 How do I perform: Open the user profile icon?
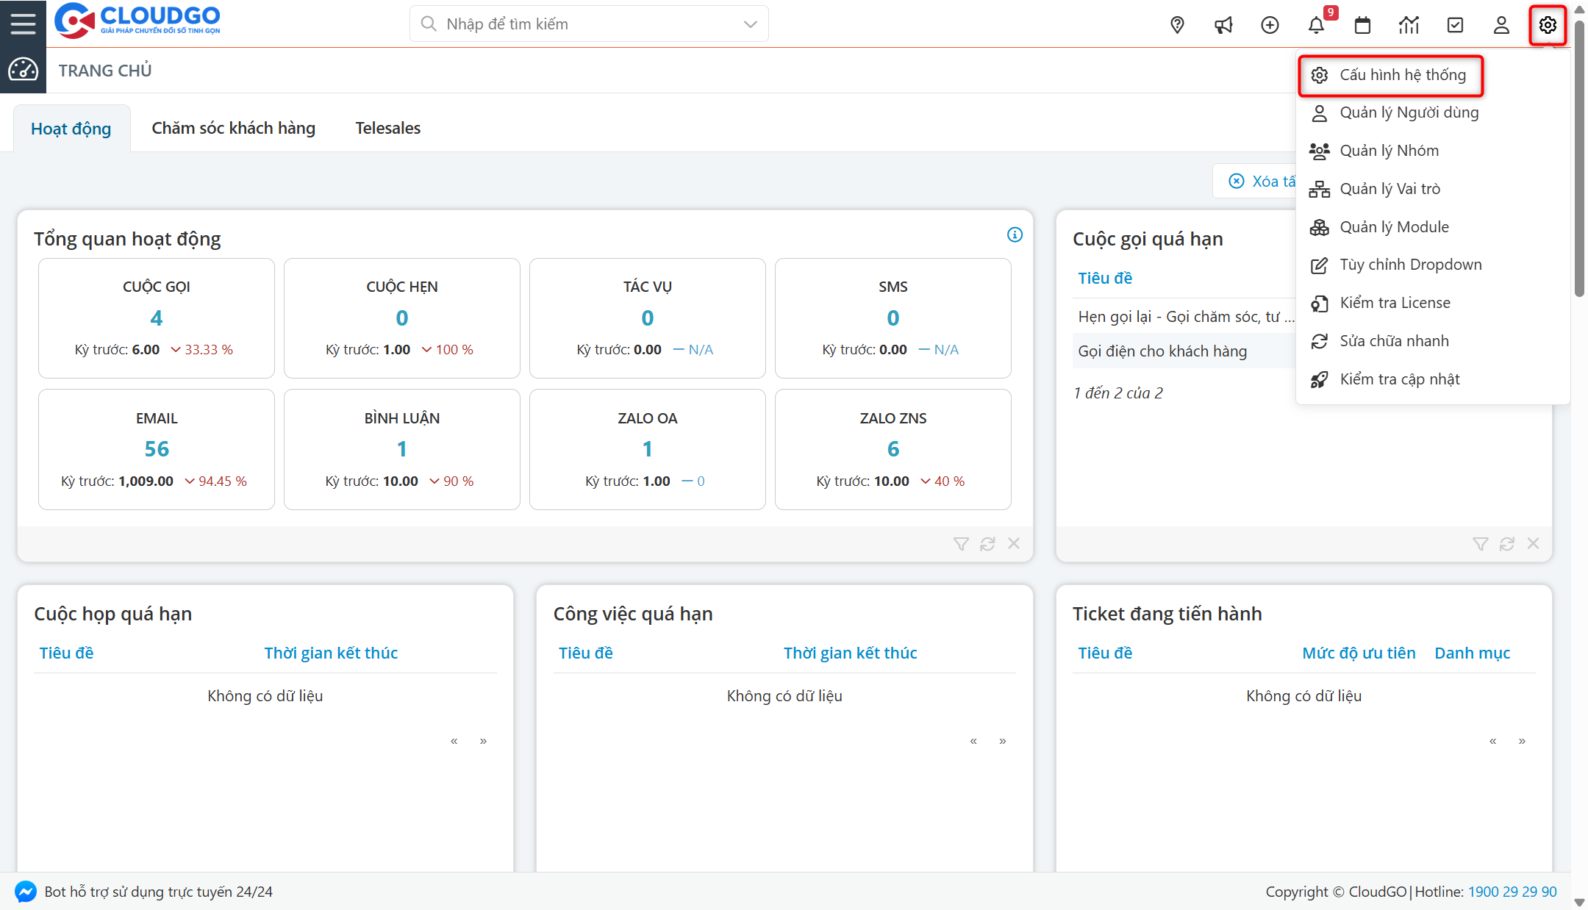coord(1501,25)
